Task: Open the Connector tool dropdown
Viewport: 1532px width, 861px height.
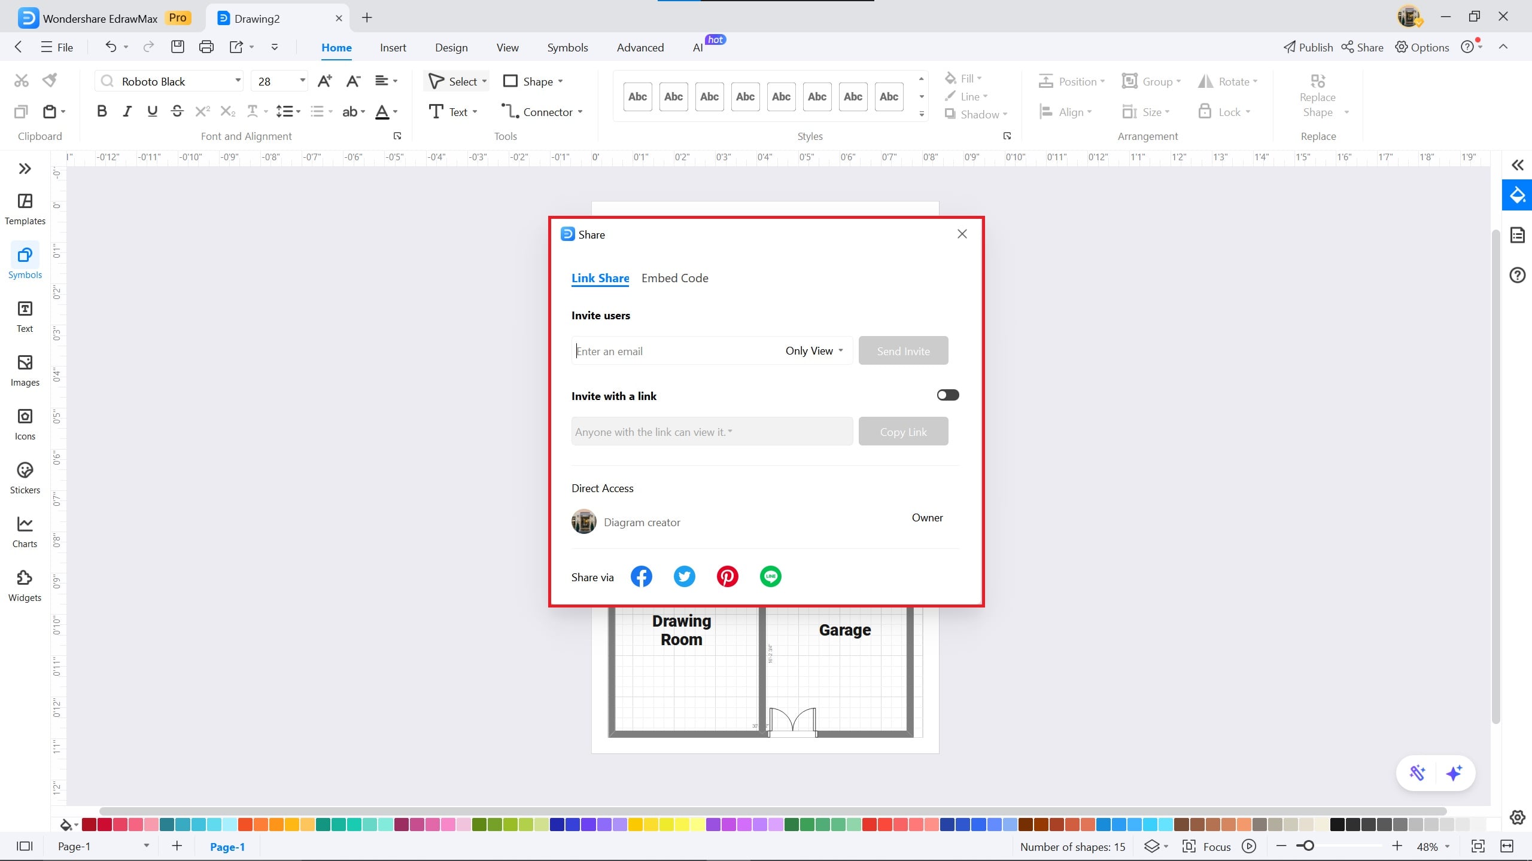Action: coord(580,112)
